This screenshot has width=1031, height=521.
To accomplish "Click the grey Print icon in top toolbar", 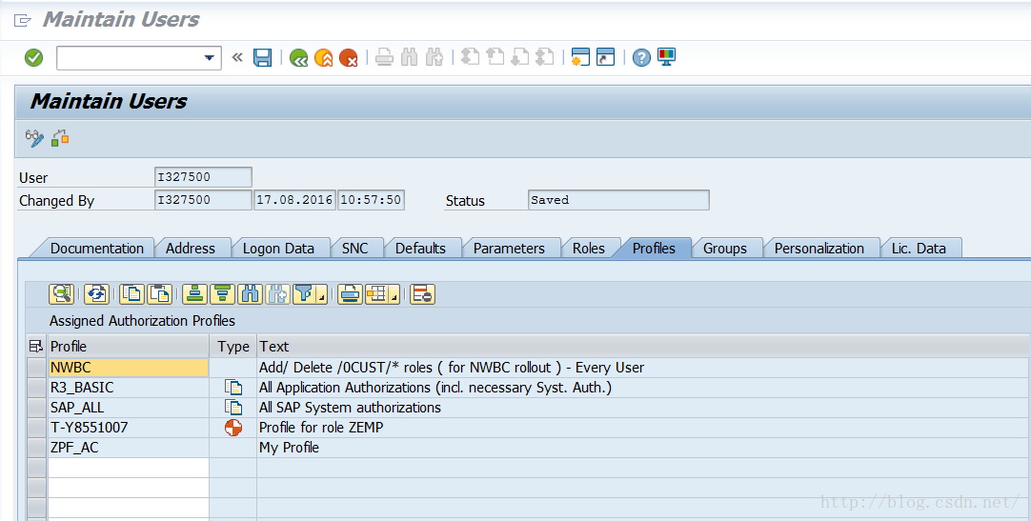I will coord(384,58).
